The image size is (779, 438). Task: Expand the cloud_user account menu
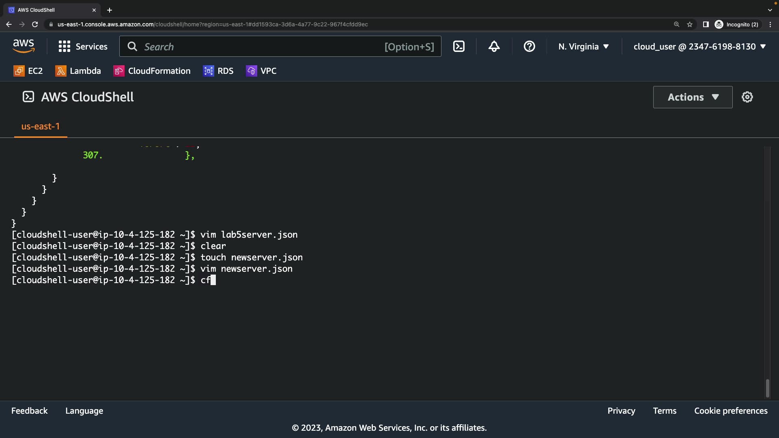(699, 47)
